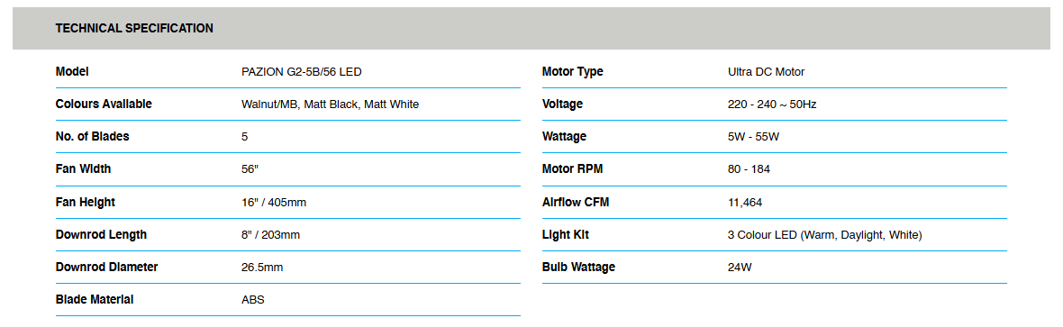The width and height of the screenshot is (1063, 327).
Task: Click the 3 Colour LED Light Kit value
Action: pyautogui.click(x=824, y=235)
